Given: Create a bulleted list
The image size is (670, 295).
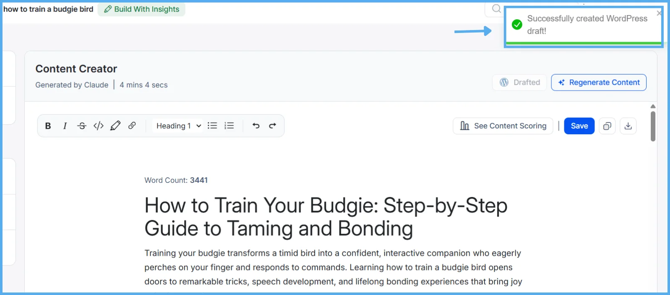Looking at the screenshot, I should 212,126.
